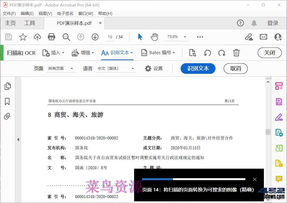The height and width of the screenshot is (203, 287).
Task: Click the blue 识别文本 button
Action: pyautogui.click(x=198, y=68)
